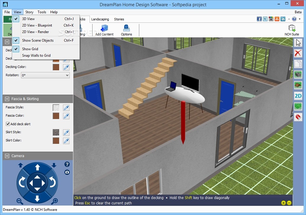This screenshot has height=215, width=306.
Task: Zoom in with the plus magnifier
Action: point(54,201)
